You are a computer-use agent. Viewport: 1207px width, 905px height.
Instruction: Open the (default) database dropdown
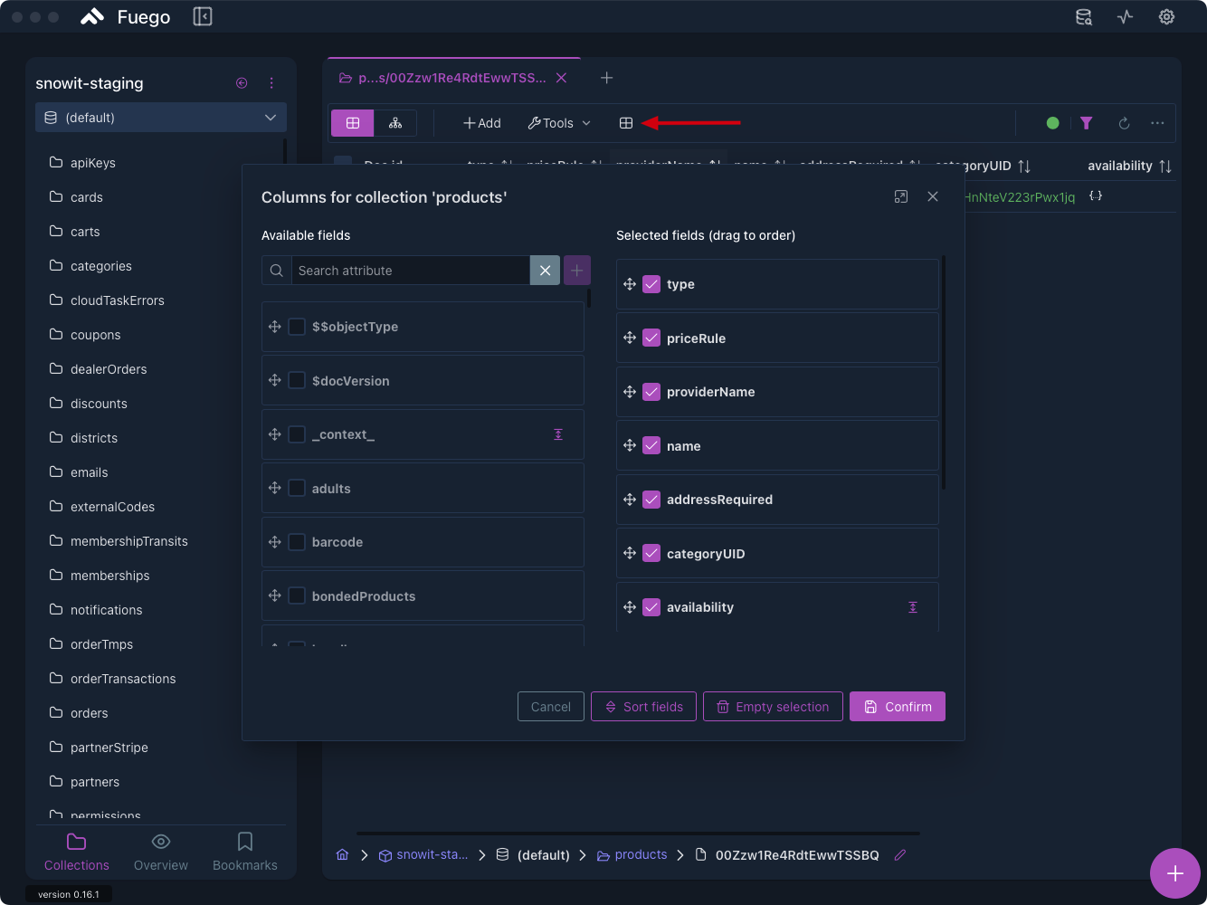[x=161, y=118]
